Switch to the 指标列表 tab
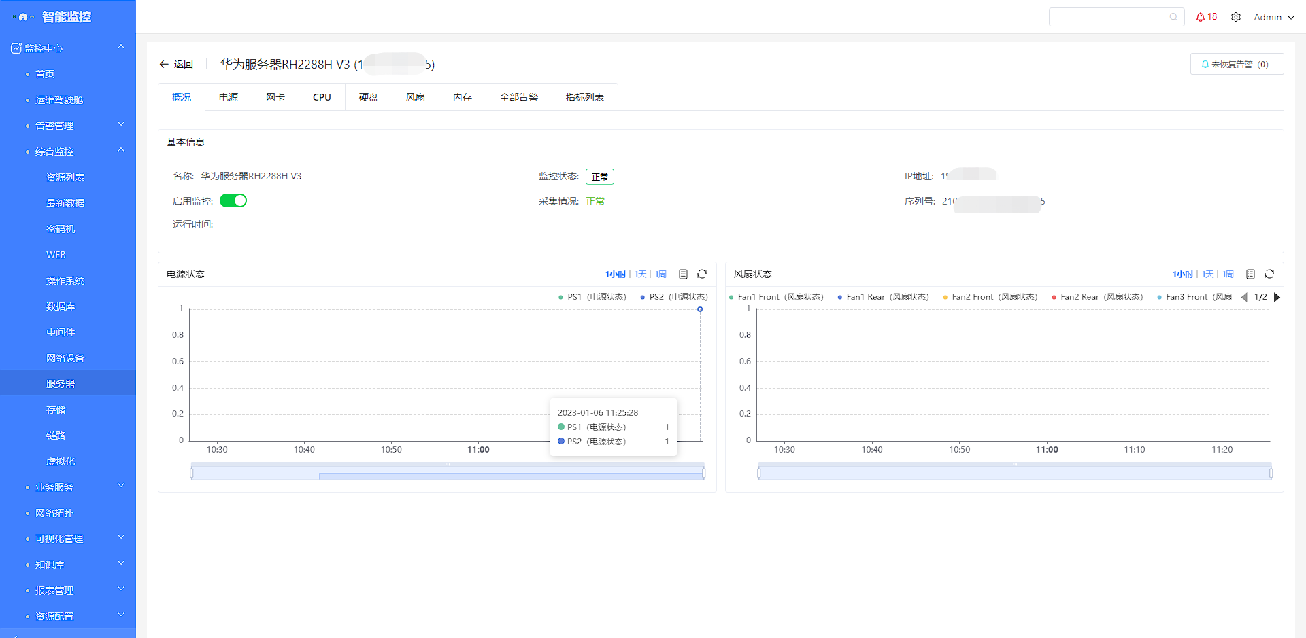Viewport: 1306px width, 638px height. [x=585, y=97]
